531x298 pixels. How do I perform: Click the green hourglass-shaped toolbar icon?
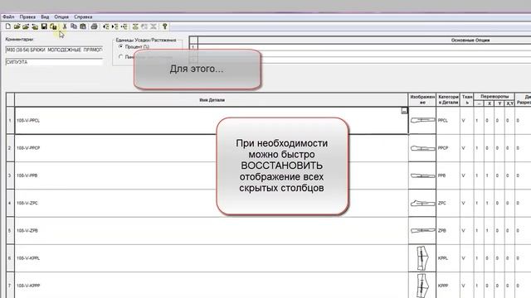pyautogui.click(x=135, y=26)
